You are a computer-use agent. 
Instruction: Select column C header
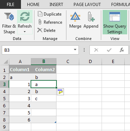68,62
